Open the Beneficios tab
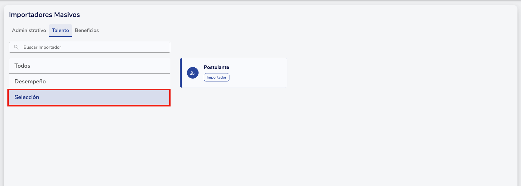 87,30
